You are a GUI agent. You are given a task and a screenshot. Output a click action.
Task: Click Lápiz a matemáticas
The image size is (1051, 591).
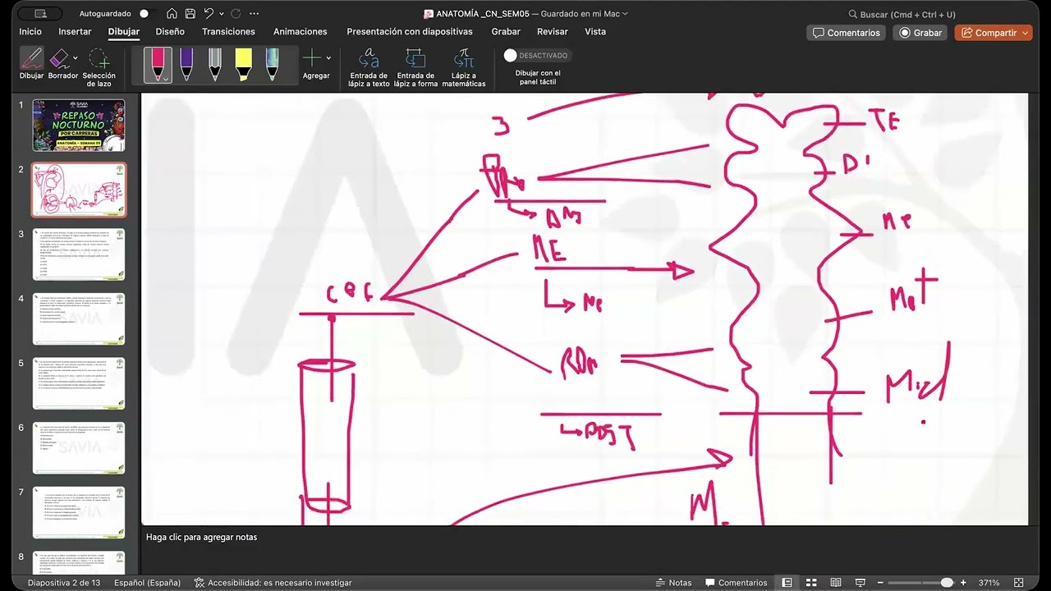tap(464, 67)
